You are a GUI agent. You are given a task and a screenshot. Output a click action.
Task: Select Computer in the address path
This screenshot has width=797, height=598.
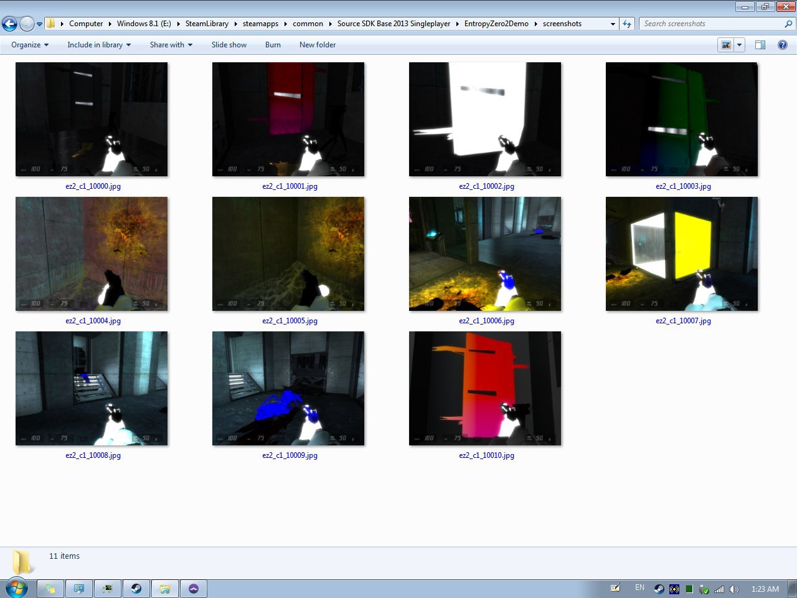pos(86,24)
